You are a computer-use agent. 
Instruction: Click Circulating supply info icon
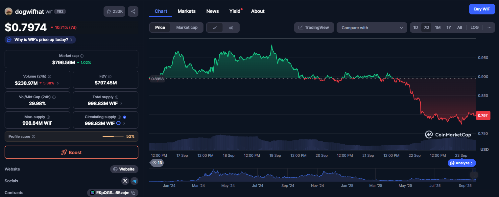pos(119,117)
